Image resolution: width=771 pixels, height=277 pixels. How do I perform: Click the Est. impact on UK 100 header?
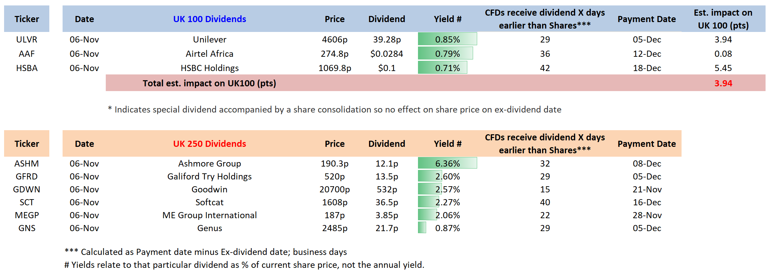723,19
